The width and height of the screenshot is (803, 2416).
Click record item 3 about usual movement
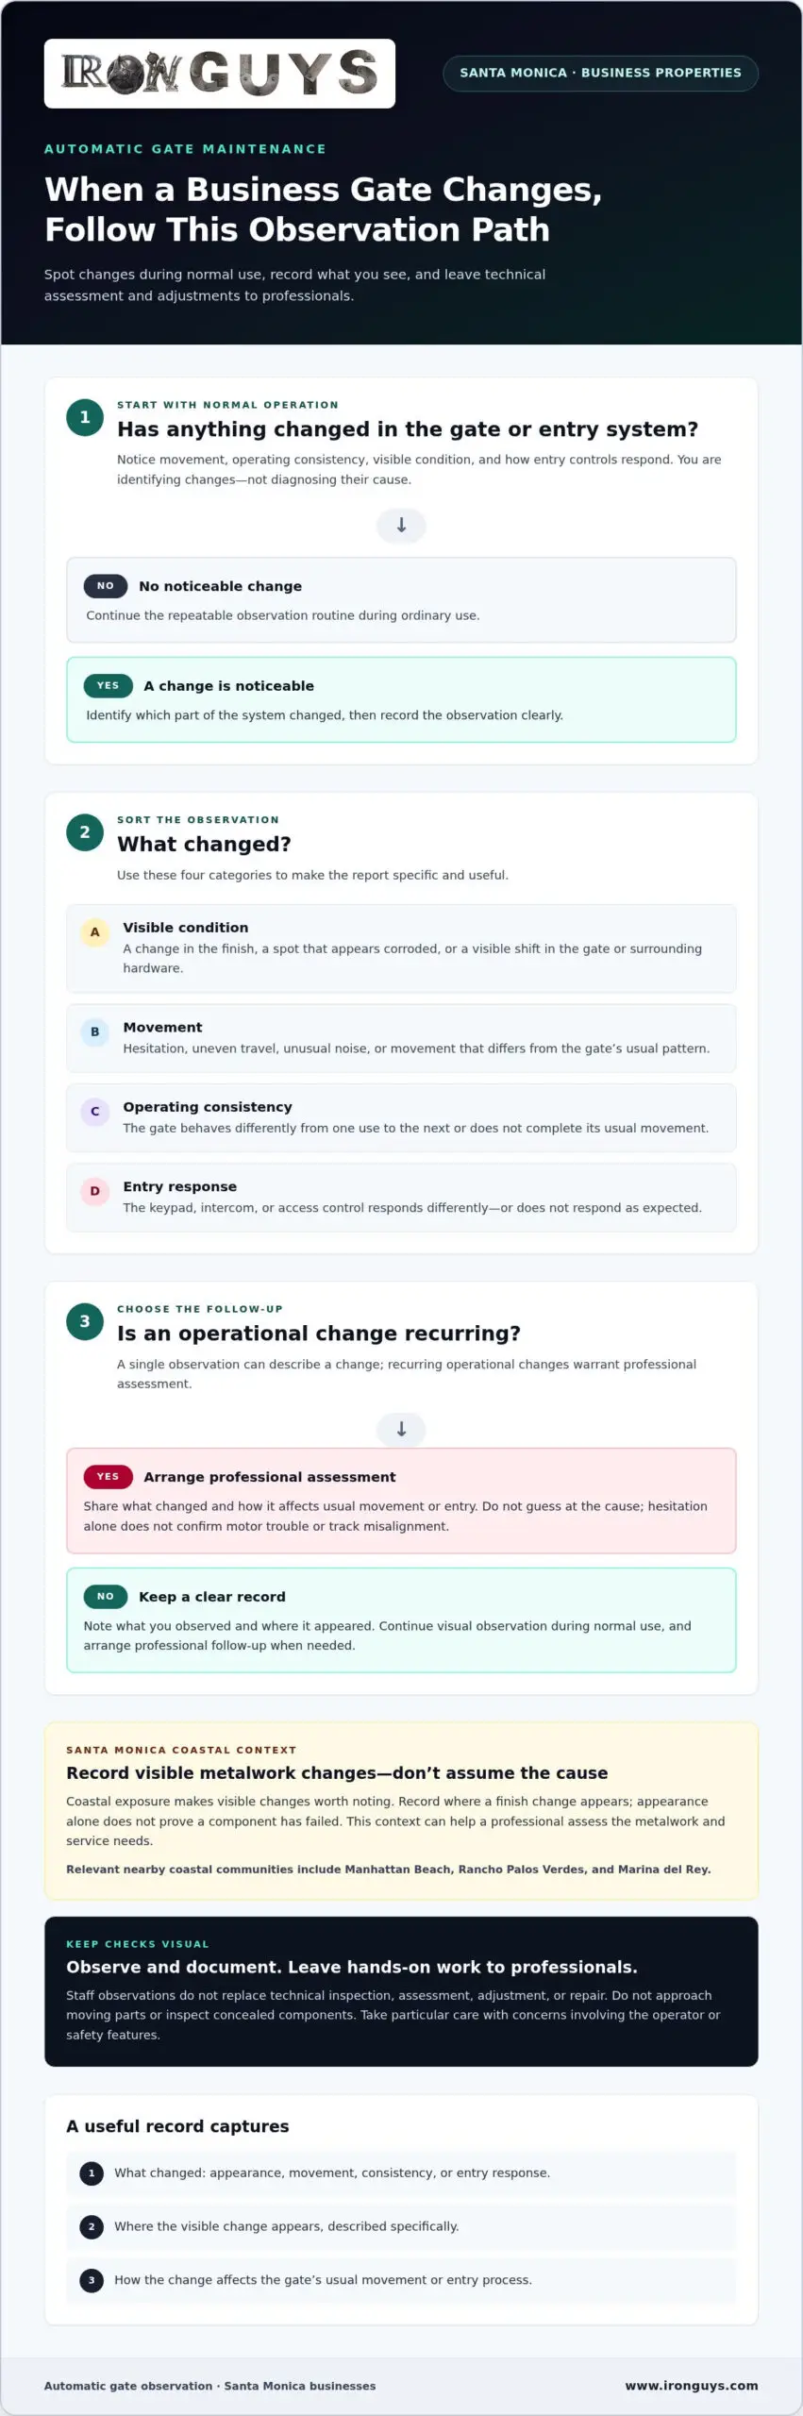[401, 2280]
